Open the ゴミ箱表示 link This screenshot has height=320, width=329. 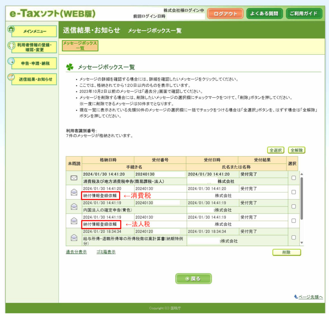click(x=106, y=252)
